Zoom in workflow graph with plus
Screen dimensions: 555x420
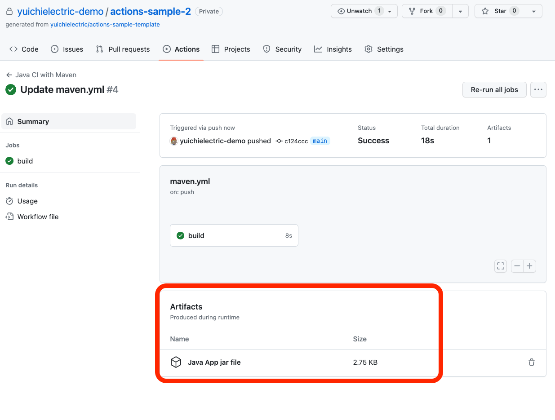point(530,266)
